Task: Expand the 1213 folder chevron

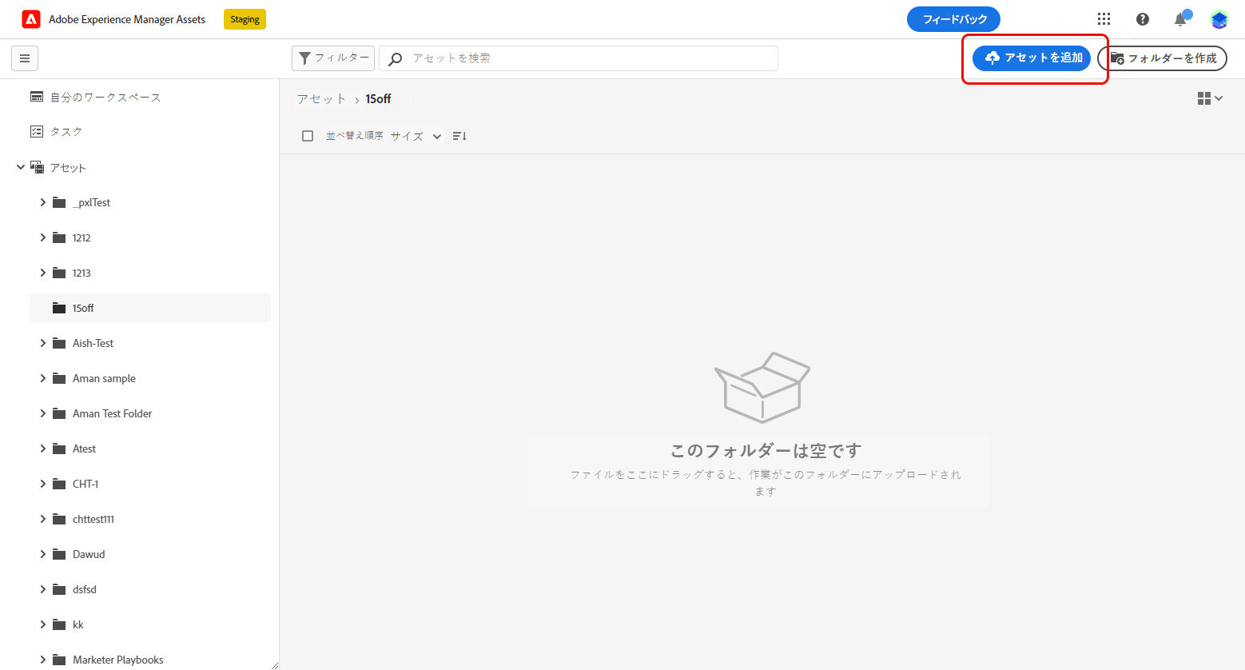Action: click(x=43, y=273)
